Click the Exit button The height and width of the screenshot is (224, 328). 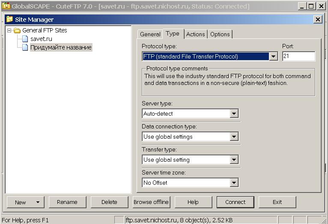tap(277, 202)
